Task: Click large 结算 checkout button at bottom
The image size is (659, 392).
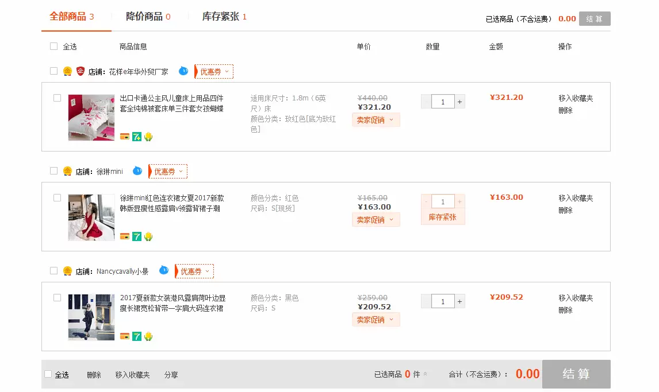Action: click(x=576, y=374)
